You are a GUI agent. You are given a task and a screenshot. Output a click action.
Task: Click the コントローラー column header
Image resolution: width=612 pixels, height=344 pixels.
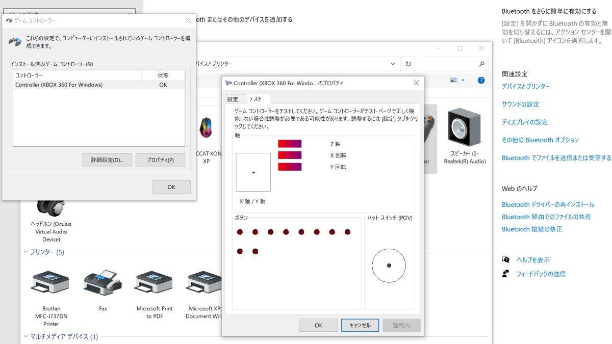tap(78, 75)
